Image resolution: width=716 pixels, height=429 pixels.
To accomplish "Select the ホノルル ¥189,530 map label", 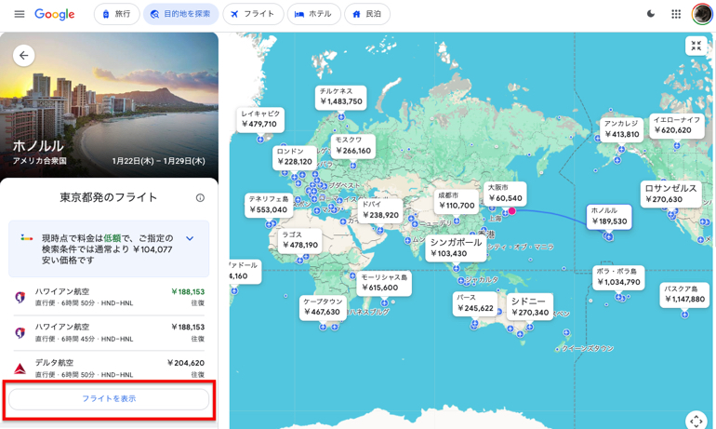I will (609, 217).
